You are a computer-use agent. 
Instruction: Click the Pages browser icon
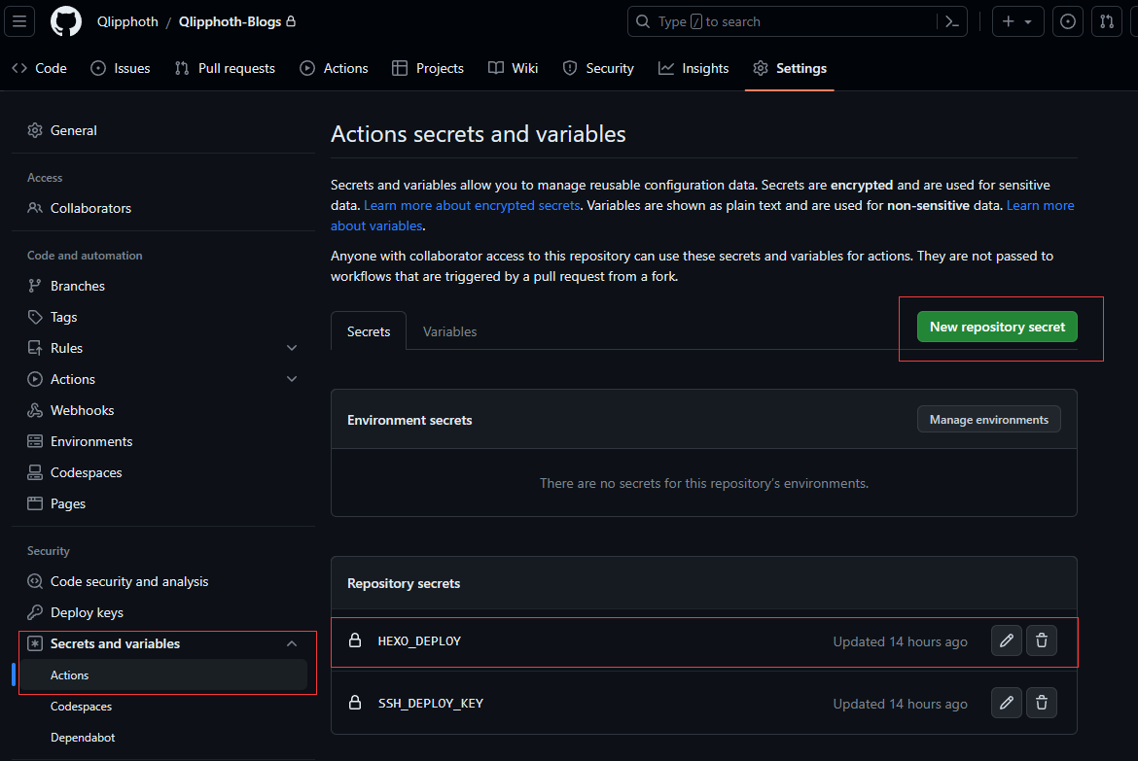(x=35, y=503)
